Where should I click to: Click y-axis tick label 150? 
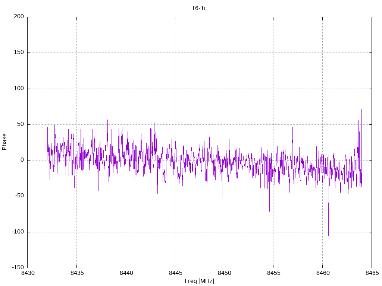coord(19,52)
